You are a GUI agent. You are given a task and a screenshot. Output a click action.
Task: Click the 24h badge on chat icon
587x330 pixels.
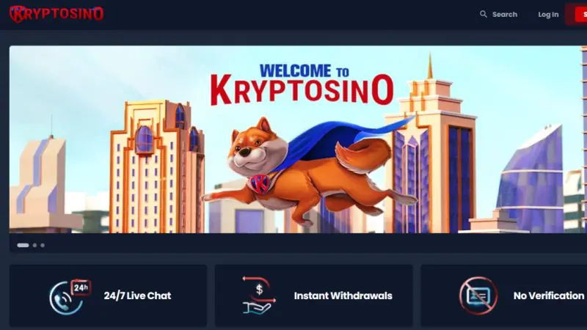(81, 287)
